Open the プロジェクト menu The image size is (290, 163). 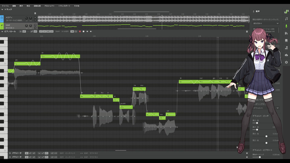pyautogui.click(x=49, y=6)
